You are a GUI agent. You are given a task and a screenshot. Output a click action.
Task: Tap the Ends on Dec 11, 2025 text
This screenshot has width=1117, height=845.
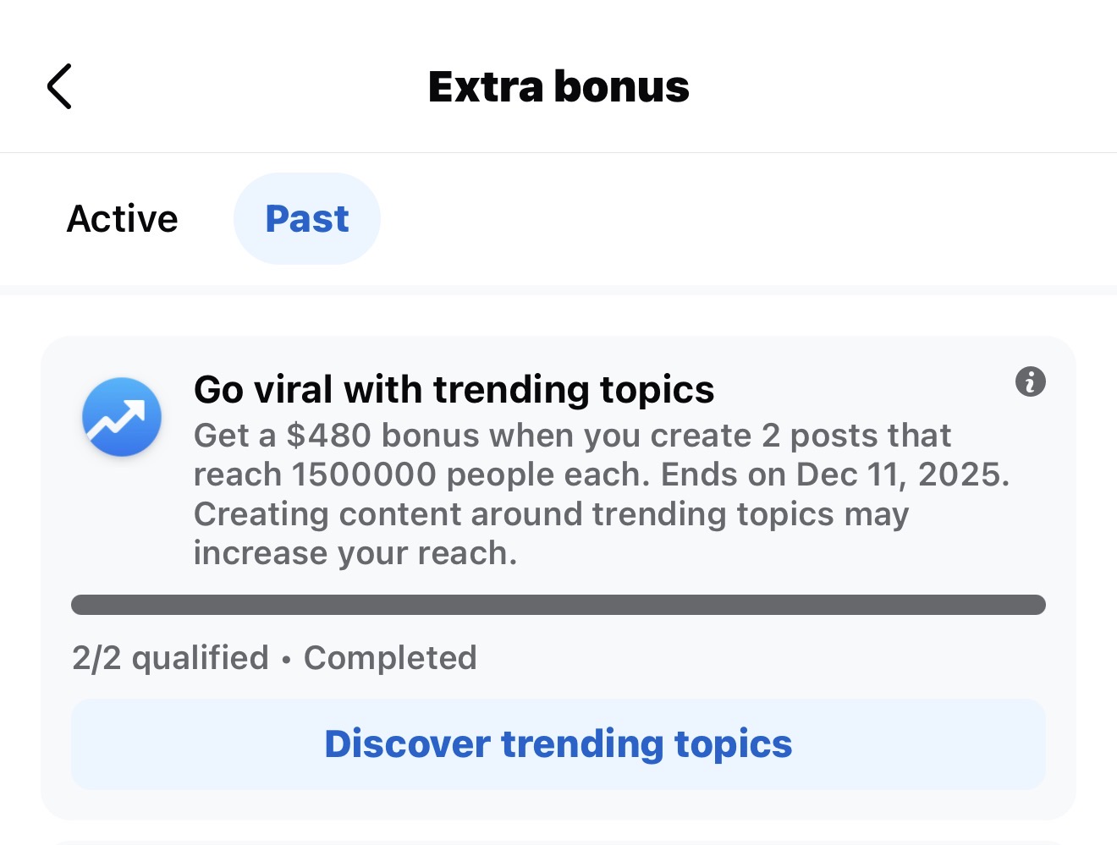pos(834,475)
